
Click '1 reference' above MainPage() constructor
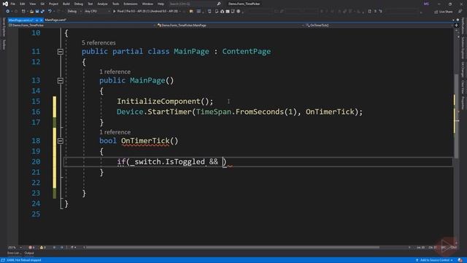(x=115, y=72)
